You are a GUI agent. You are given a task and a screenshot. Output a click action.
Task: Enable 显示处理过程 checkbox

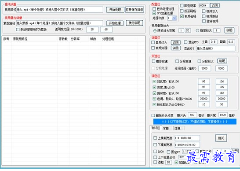click(154, 9)
